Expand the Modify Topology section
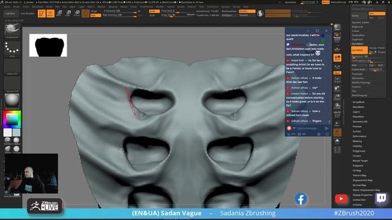392x220 pixels. (x=361, y=82)
